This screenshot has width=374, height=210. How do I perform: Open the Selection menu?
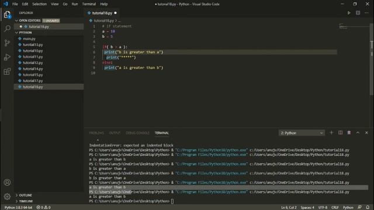pyautogui.click(x=39, y=4)
